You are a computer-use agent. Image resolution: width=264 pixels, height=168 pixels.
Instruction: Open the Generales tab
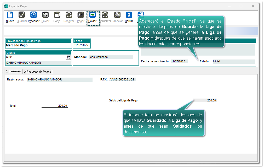(x=14, y=71)
